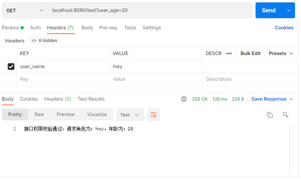Select the Pretty view
301x179 pixels.
coord(15,114)
